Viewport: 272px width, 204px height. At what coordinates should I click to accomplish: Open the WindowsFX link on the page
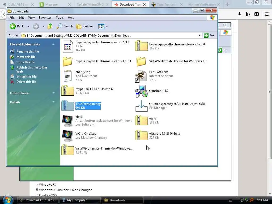[48, 185]
